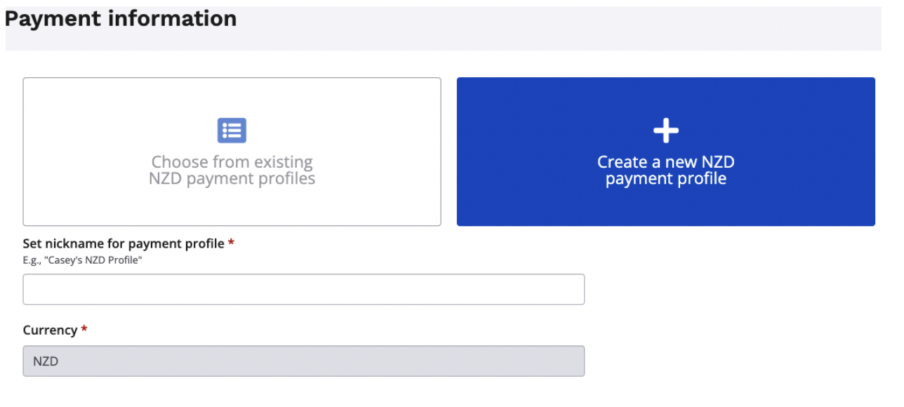The height and width of the screenshot is (407, 904).
Task: Click the 'Set nickname for payment profile' label
Action: point(124,243)
